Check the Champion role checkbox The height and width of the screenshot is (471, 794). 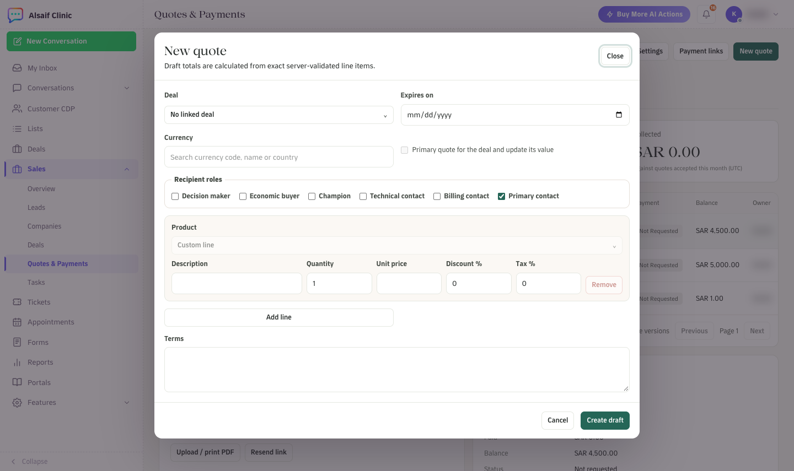coord(312,196)
